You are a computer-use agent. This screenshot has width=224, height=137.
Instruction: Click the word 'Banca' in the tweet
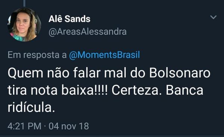pos(184,90)
